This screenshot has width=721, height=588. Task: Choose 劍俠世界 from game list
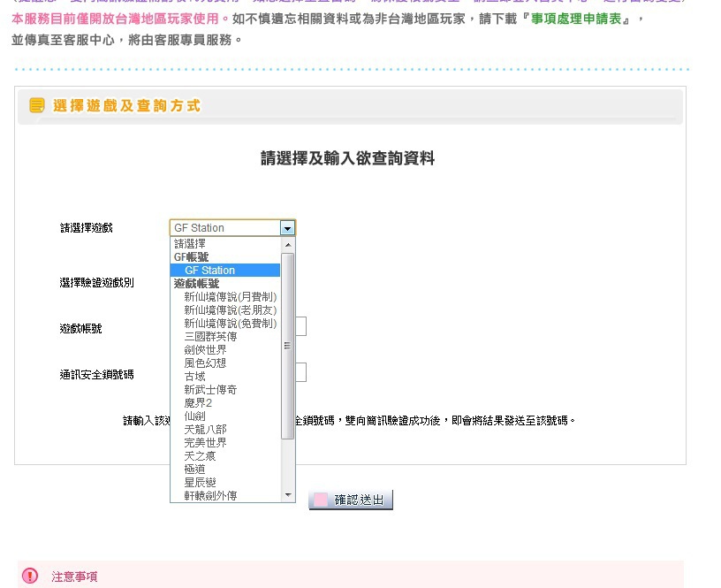click(225, 350)
